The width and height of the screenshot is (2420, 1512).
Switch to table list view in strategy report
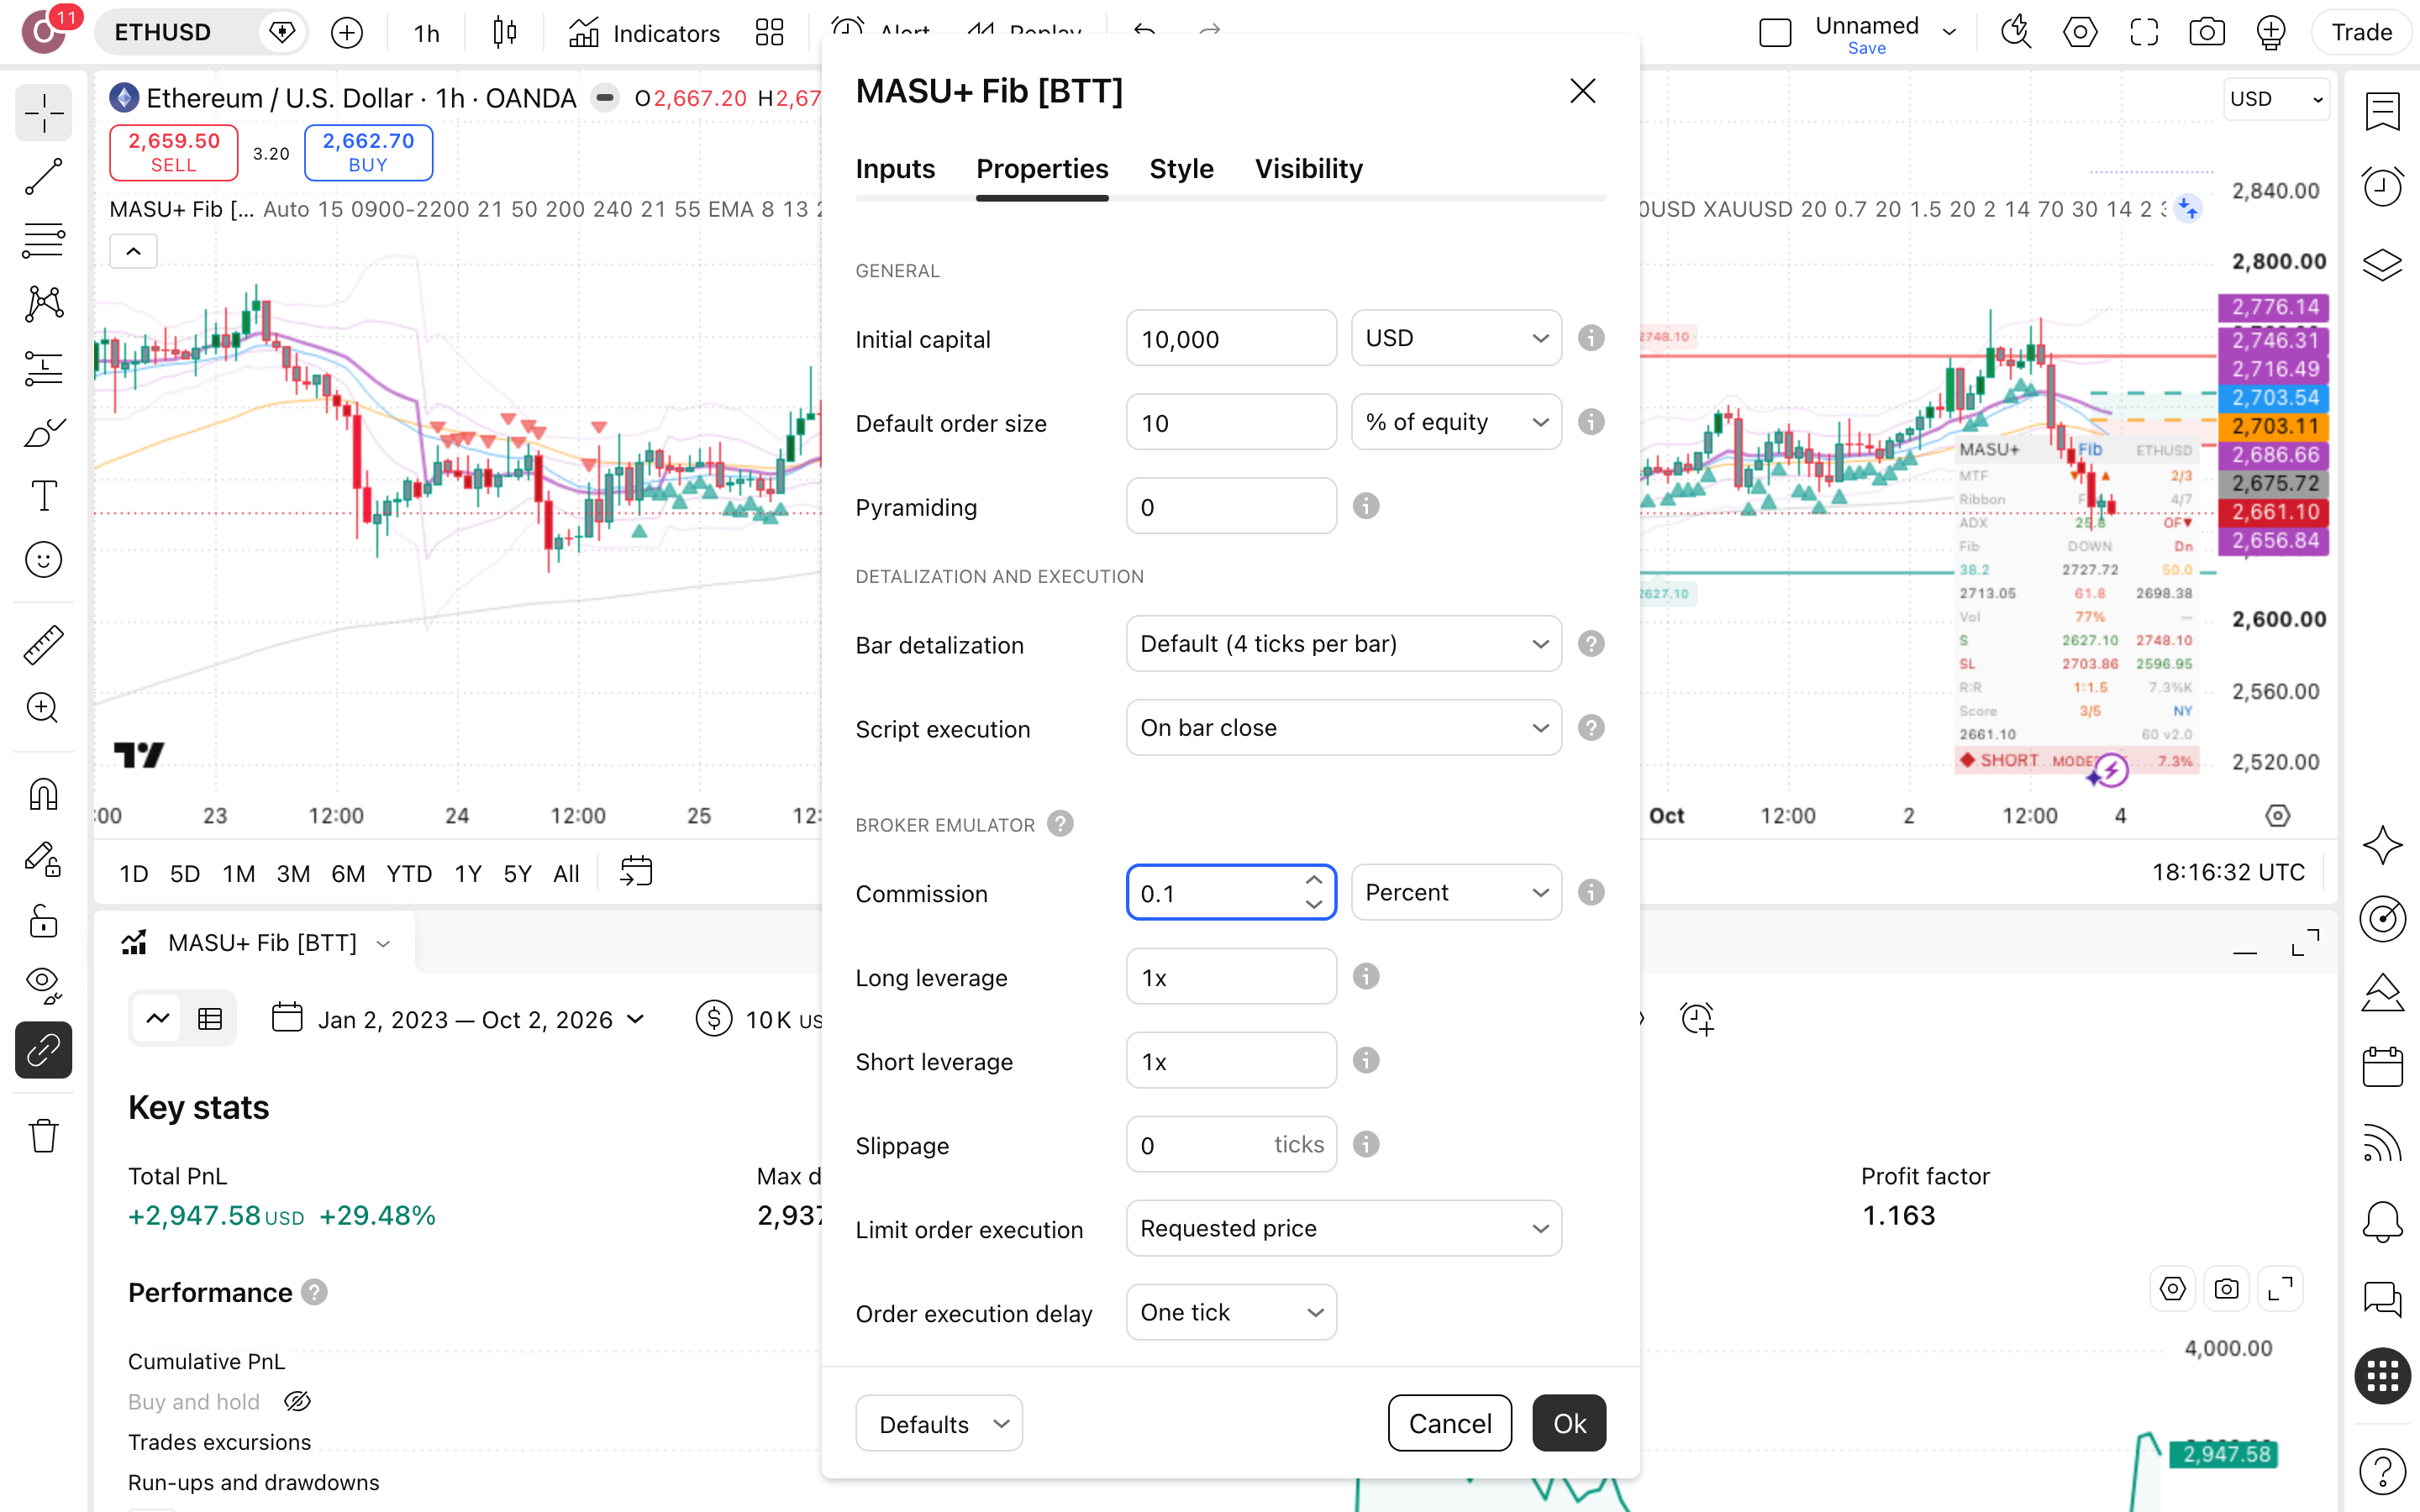tap(210, 1019)
